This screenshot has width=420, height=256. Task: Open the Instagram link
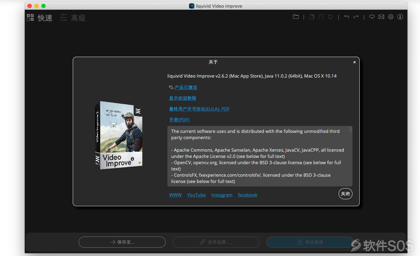pyautogui.click(x=222, y=195)
